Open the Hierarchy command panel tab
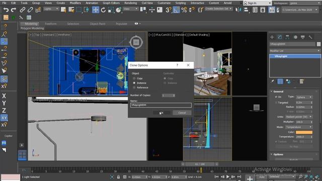Screen dimensions: 322x181 pyautogui.click(x=287, y=37)
